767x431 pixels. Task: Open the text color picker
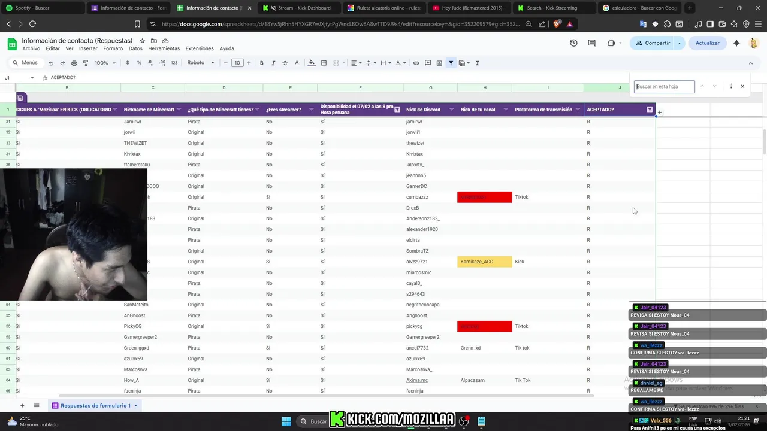(296, 63)
